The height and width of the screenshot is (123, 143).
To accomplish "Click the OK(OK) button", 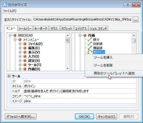I will point(84,116).
